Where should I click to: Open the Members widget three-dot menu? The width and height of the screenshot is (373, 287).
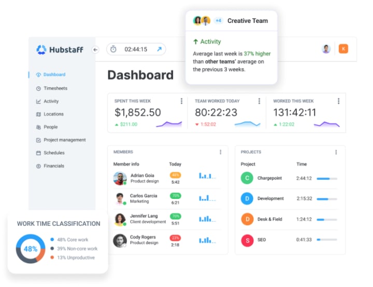click(x=221, y=152)
